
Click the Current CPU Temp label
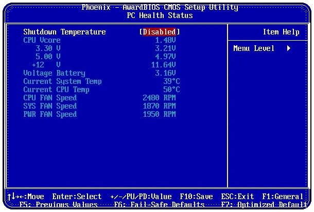56,90
